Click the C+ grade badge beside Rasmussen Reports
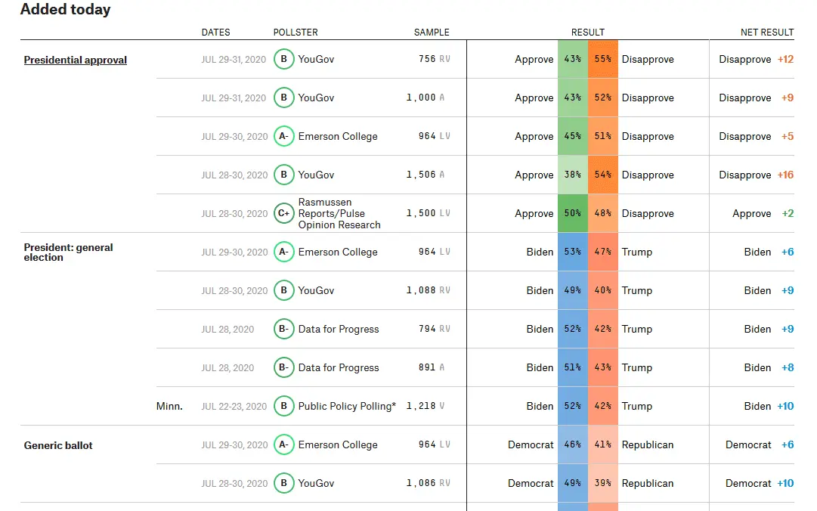 283,214
